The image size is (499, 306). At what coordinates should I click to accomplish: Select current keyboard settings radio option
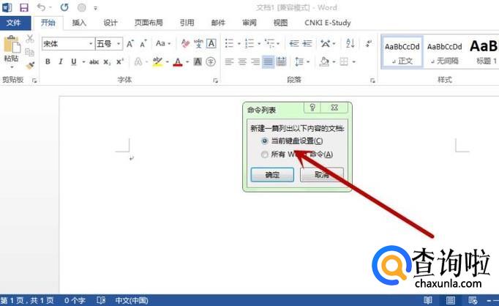[x=264, y=141]
